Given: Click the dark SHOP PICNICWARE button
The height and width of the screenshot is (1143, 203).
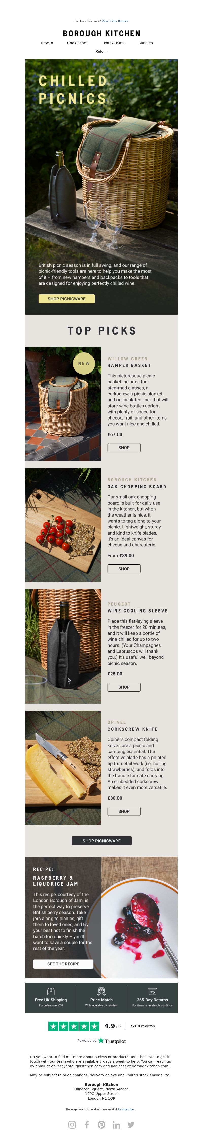Looking at the screenshot, I should click(x=101, y=841).
